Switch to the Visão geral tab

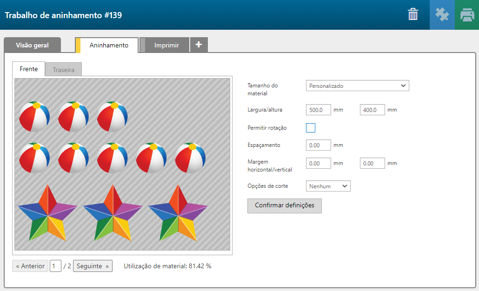32,45
